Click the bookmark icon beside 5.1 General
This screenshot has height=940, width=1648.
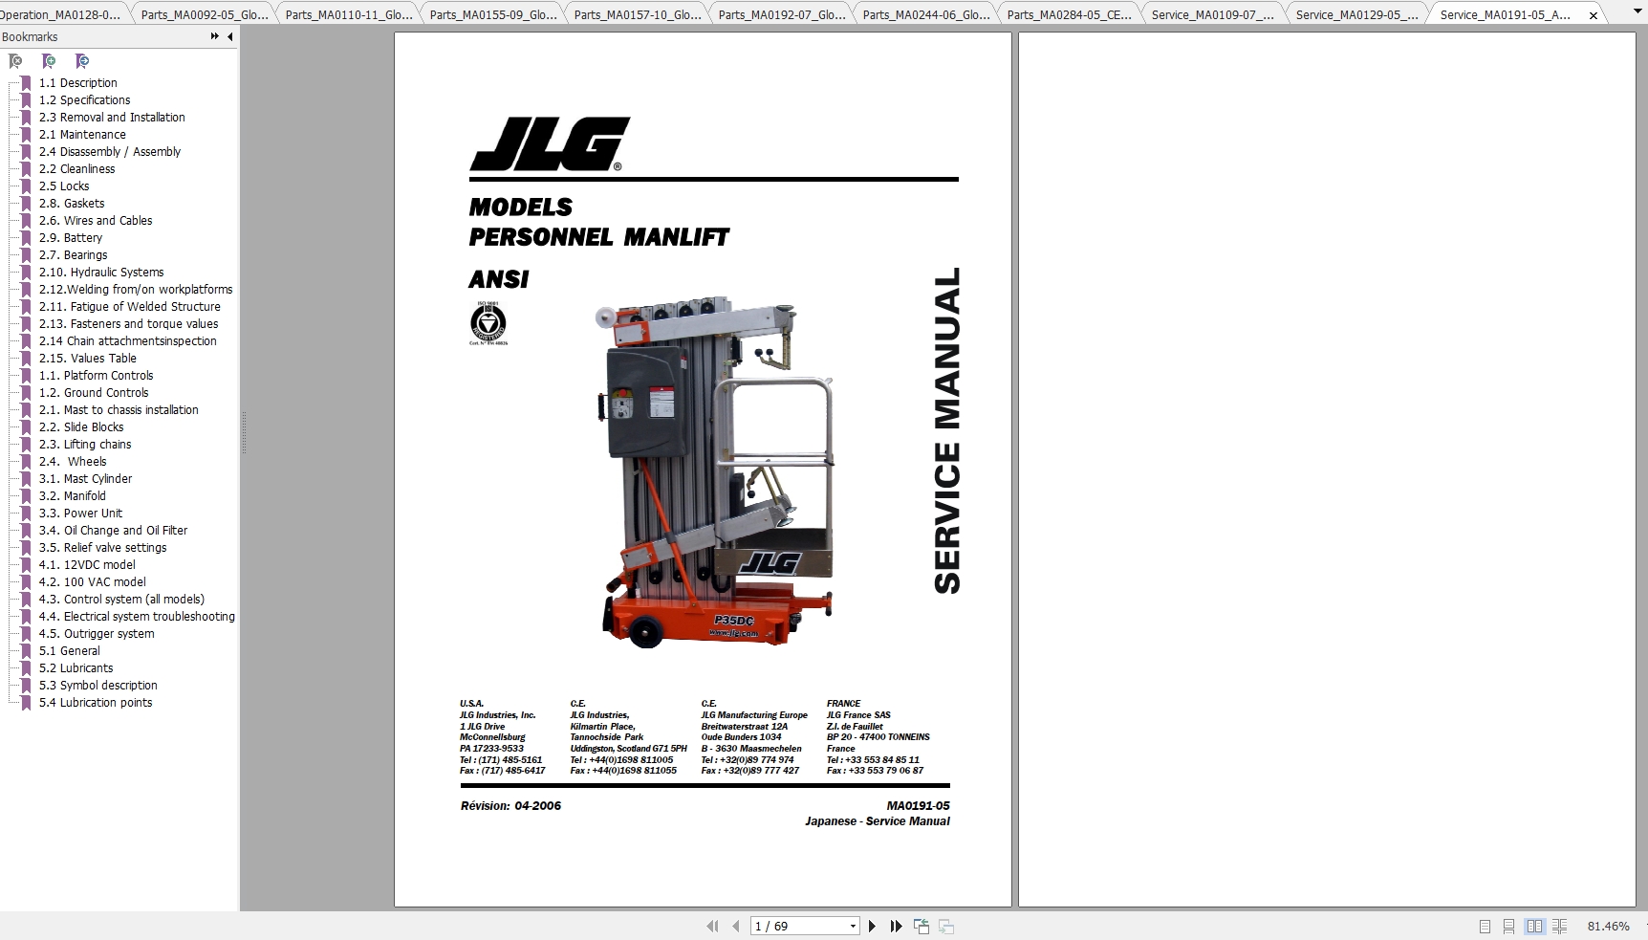click(x=26, y=651)
